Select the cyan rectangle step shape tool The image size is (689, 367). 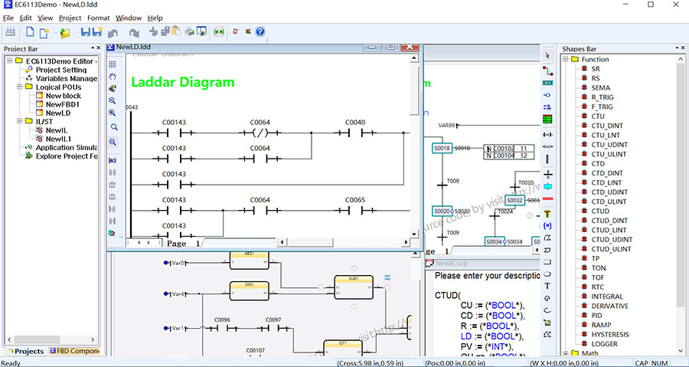[x=547, y=187]
